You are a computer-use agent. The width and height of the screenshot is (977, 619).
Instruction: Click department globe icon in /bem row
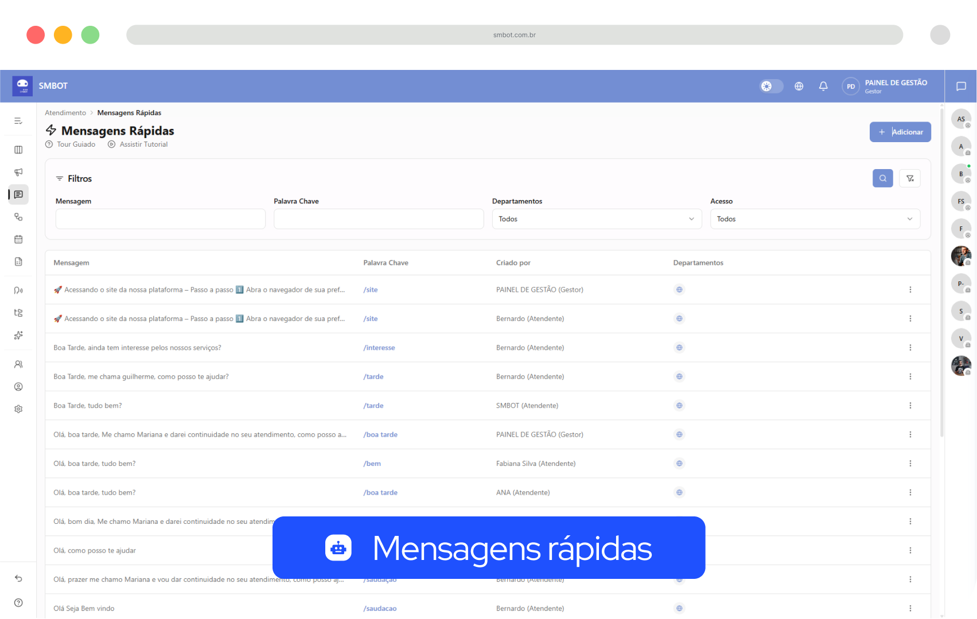pyautogui.click(x=679, y=463)
